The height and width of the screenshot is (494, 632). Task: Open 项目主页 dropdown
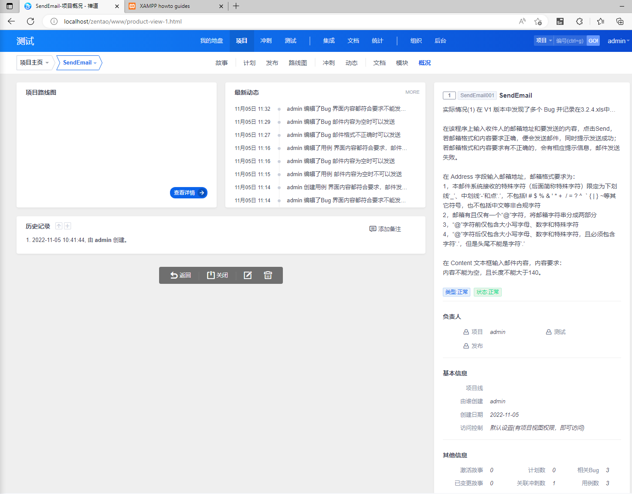34,63
